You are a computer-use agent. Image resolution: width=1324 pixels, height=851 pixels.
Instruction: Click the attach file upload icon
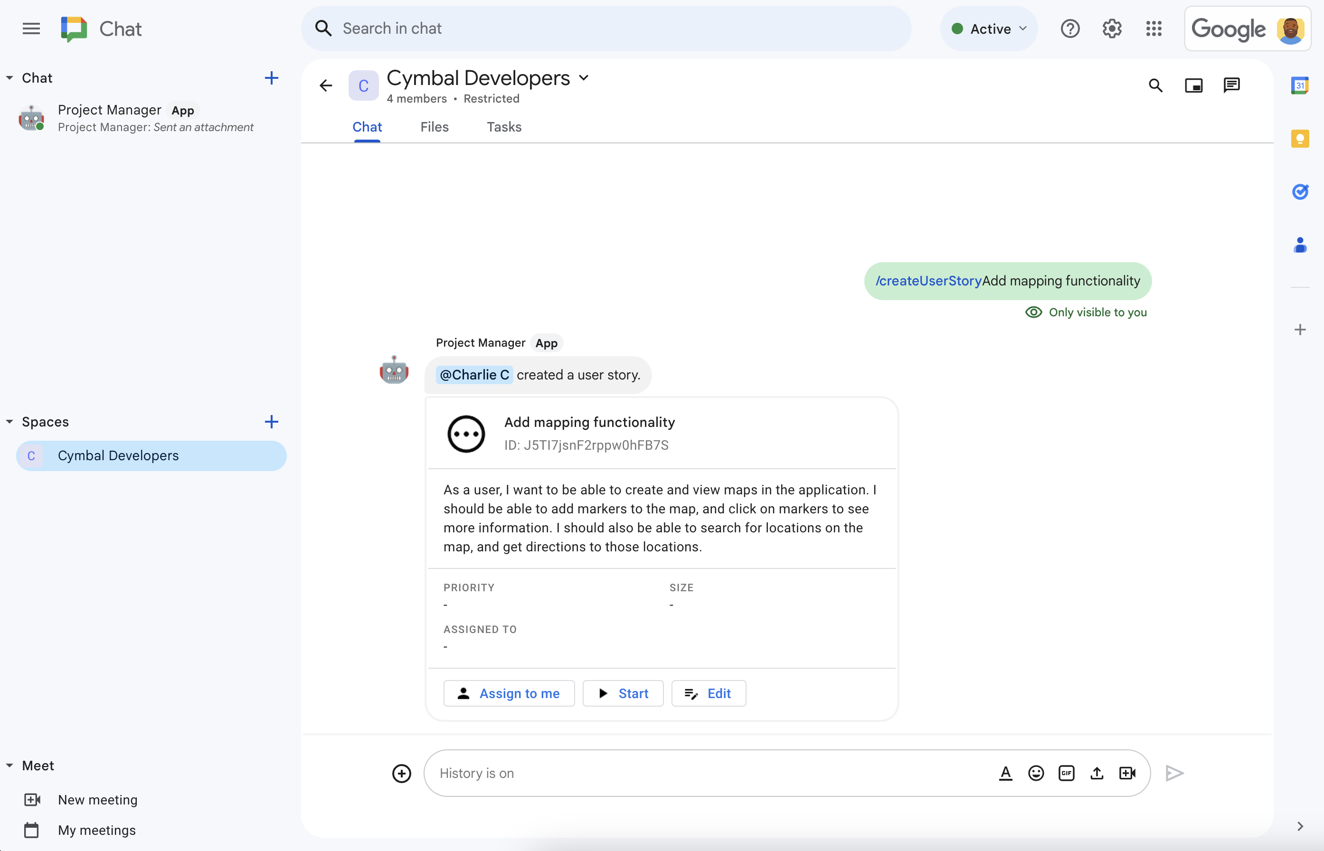[1096, 773]
